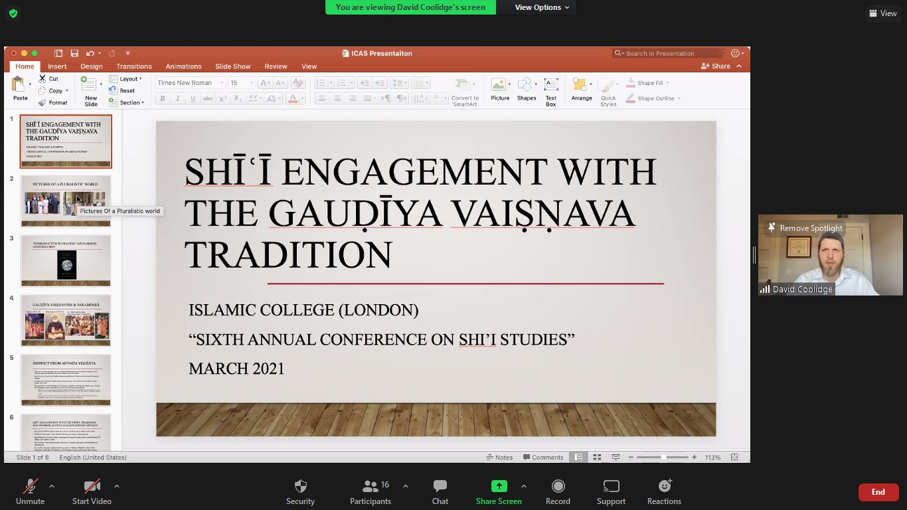The image size is (907, 510).
Task: Click the Undo arrow icon
Action: click(90, 53)
